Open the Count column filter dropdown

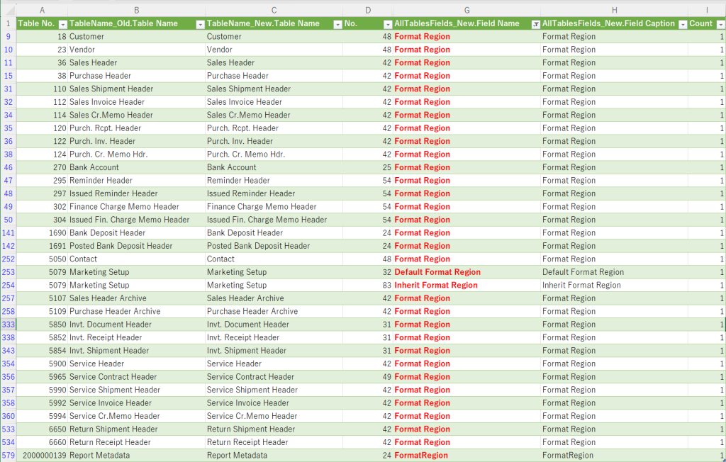coord(720,25)
